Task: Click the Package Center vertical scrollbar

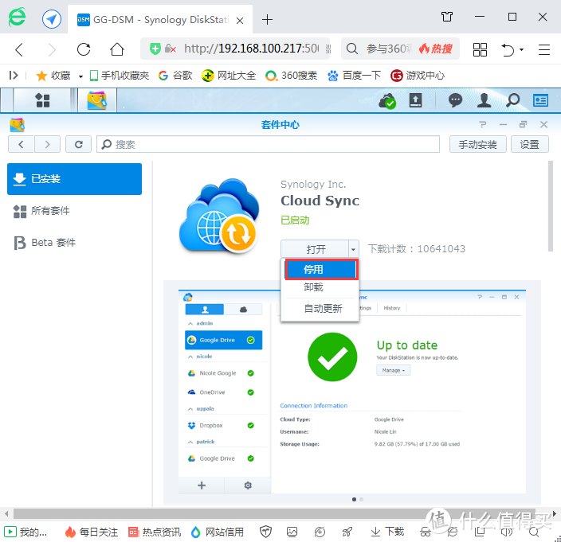Action: 551,206
